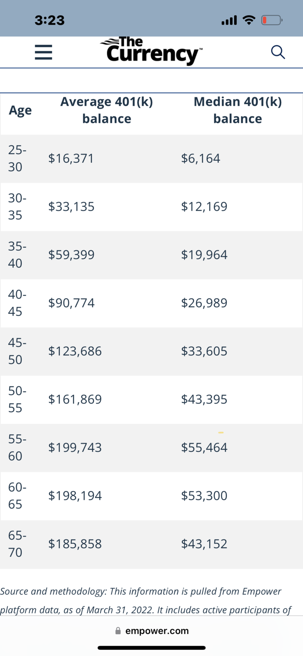The height and width of the screenshot is (656, 303).
Task: Tap the $55,464 median balance cell
Action: coord(204,447)
